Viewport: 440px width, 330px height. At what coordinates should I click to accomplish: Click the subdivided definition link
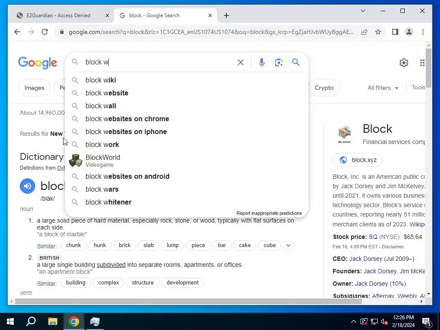pos(111,265)
